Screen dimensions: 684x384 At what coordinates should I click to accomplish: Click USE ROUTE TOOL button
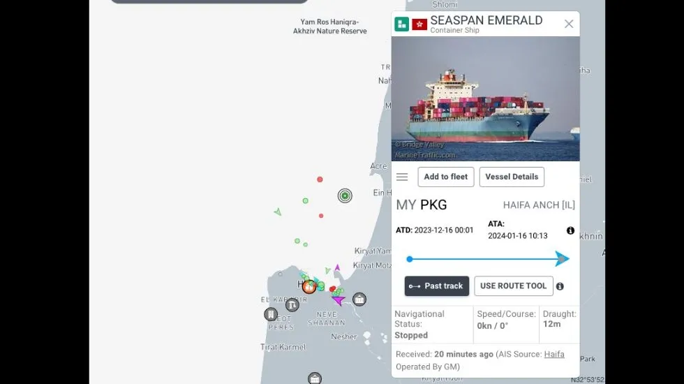click(x=514, y=286)
